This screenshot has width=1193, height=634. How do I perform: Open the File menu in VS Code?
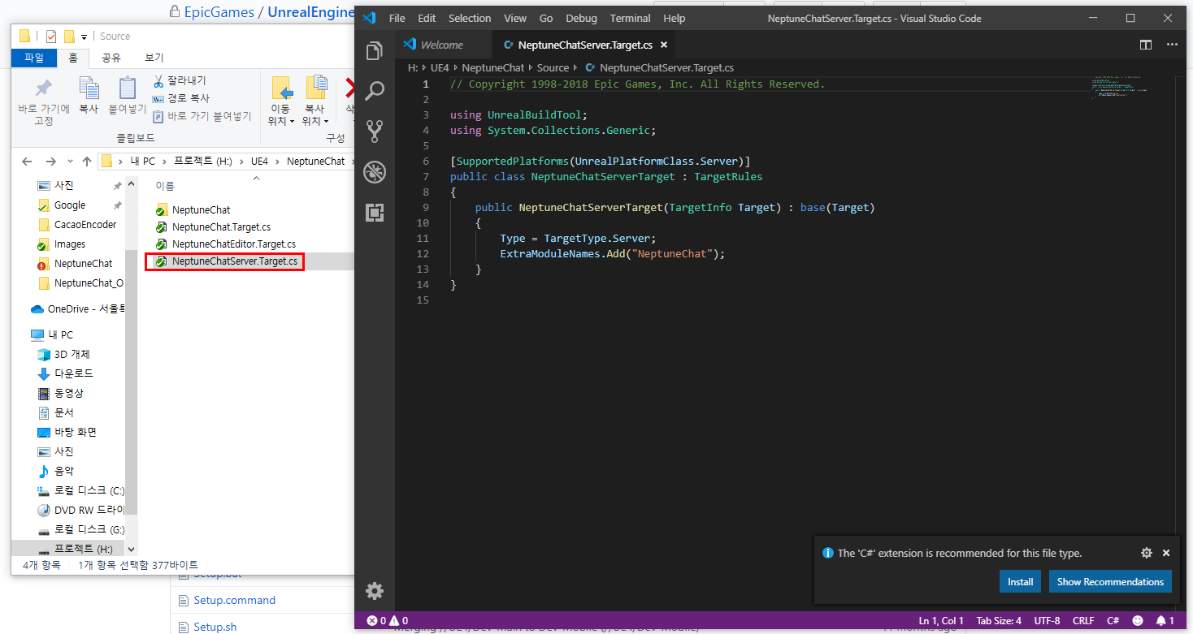[397, 18]
